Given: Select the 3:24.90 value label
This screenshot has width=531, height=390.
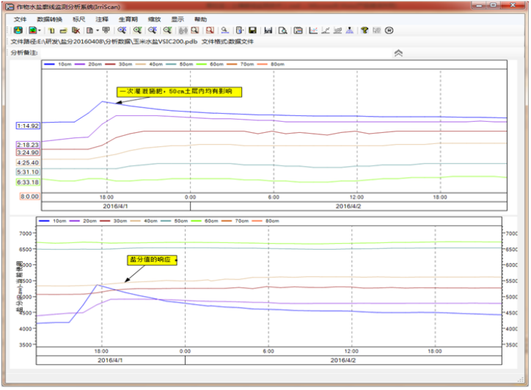Looking at the screenshot, I should click(x=28, y=153).
